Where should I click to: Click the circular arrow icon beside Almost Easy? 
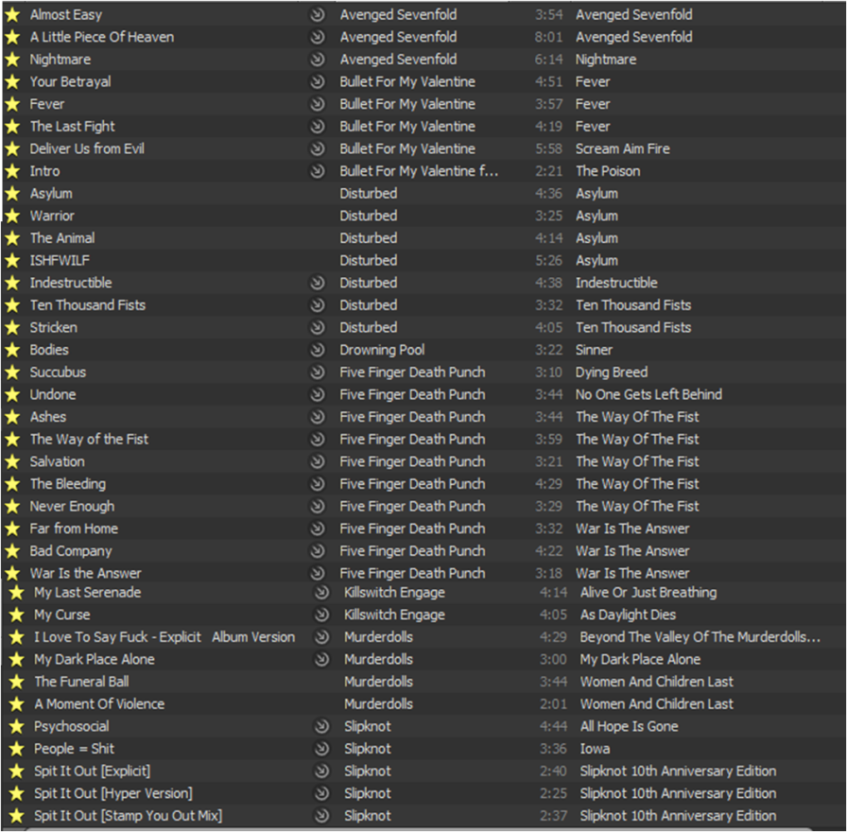click(x=318, y=15)
